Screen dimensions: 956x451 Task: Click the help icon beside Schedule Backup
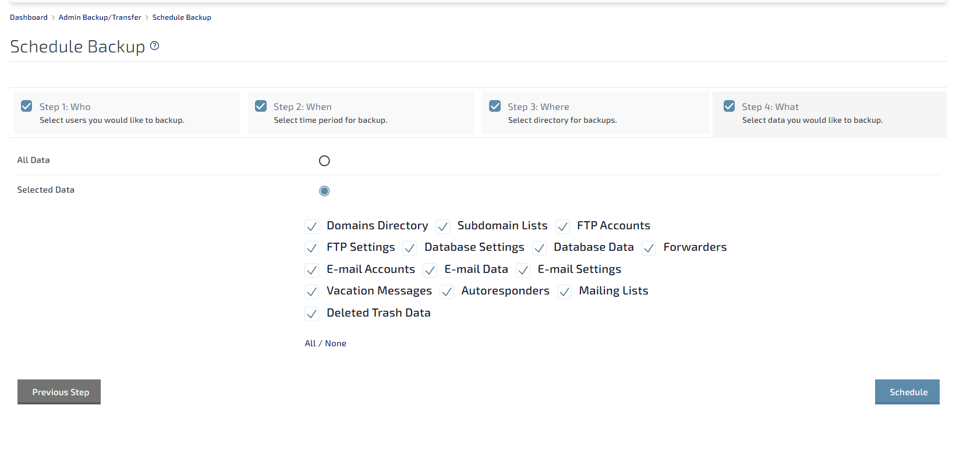click(x=154, y=46)
